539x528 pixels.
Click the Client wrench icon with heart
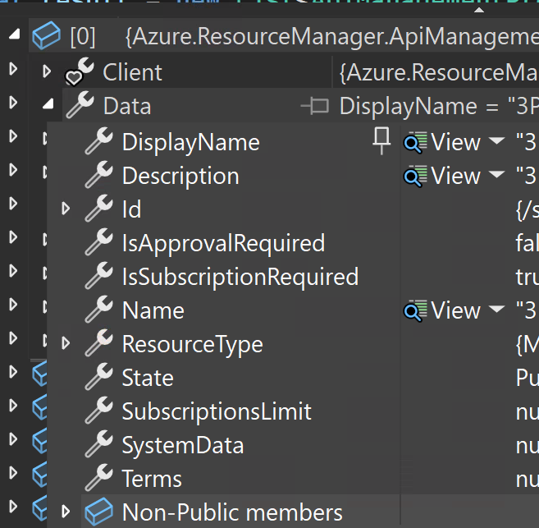(80, 71)
